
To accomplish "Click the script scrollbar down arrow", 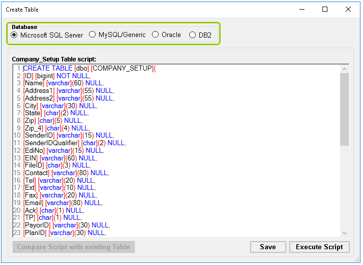I will pyautogui.click(x=344, y=233).
